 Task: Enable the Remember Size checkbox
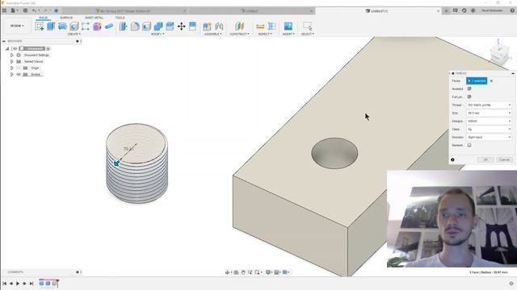pyautogui.click(x=469, y=145)
